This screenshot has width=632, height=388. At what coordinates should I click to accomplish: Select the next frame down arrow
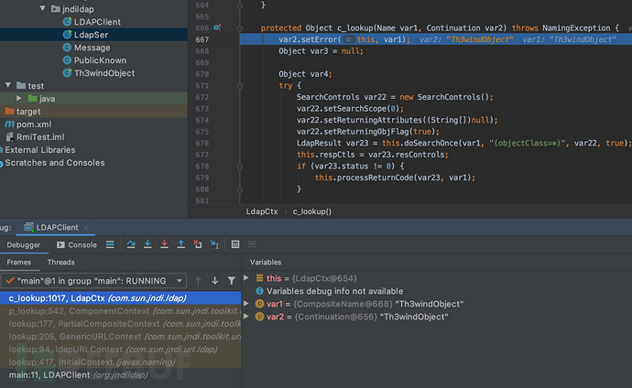point(215,280)
